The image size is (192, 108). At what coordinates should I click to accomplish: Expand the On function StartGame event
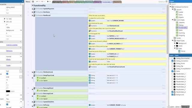point(32,12)
